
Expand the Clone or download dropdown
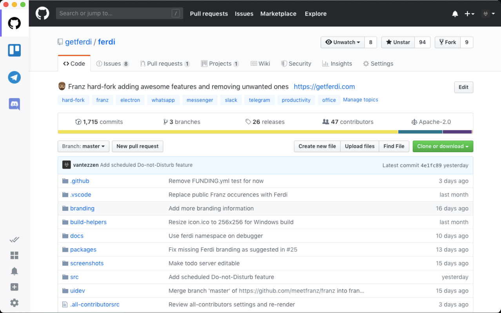pyautogui.click(x=443, y=146)
